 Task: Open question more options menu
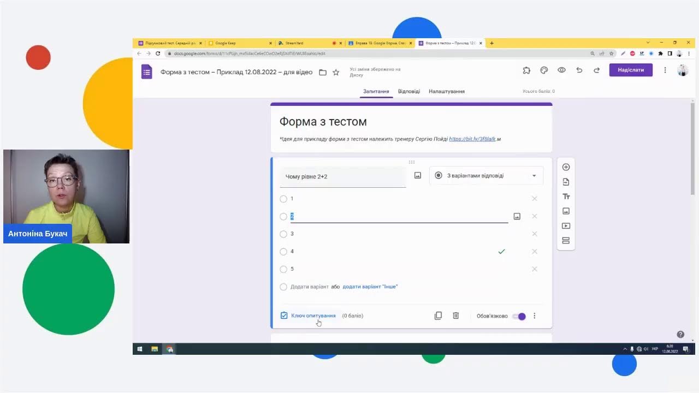[x=535, y=315]
